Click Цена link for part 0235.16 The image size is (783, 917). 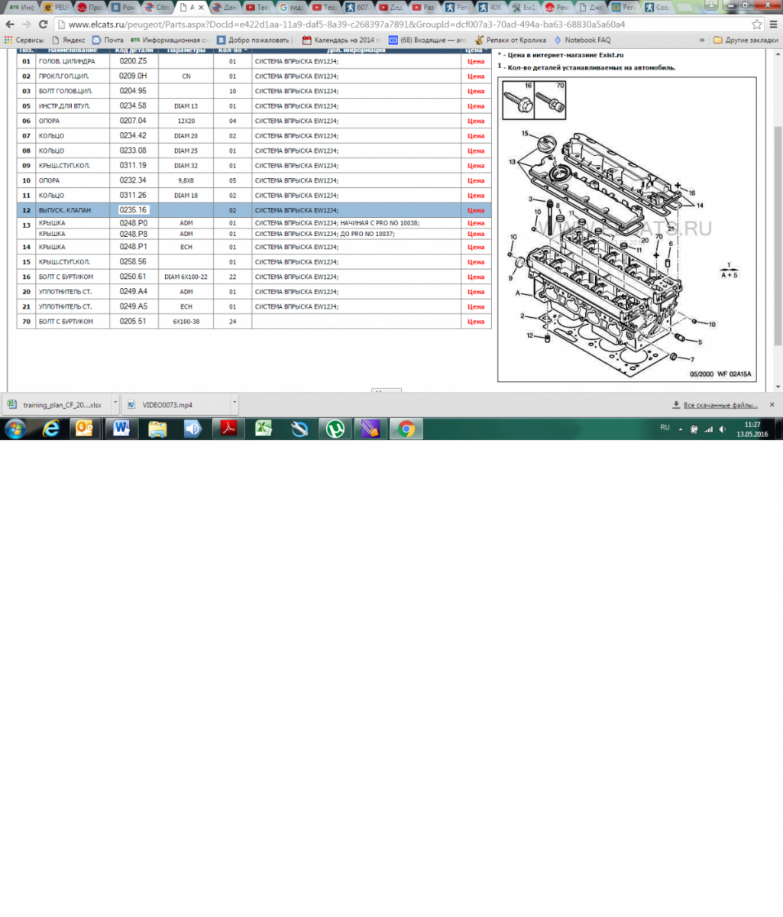pyautogui.click(x=476, y=210)
